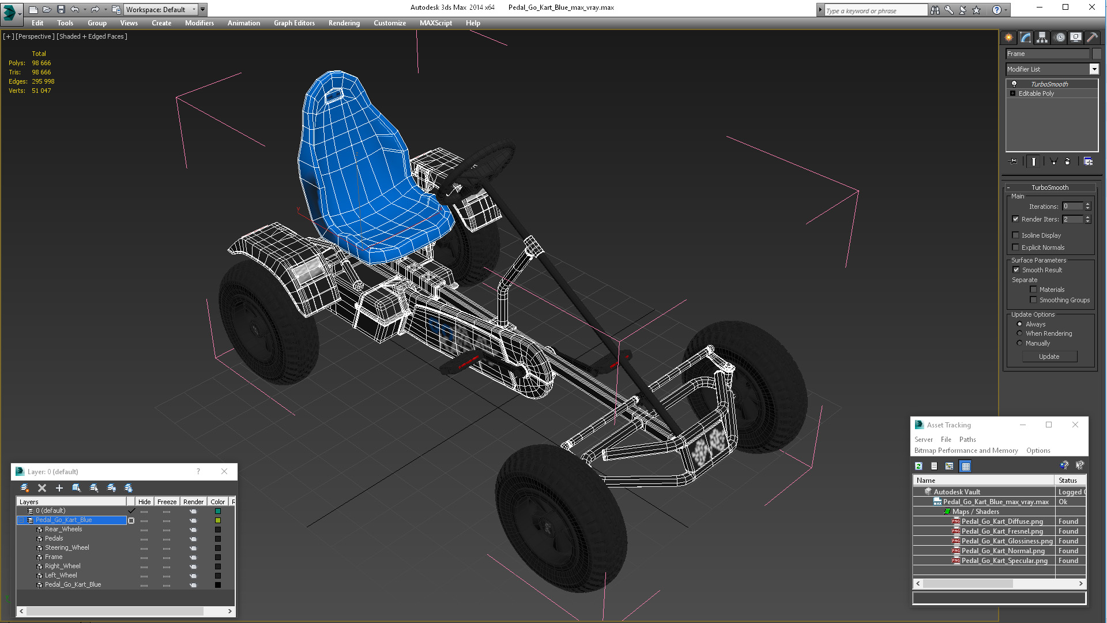Expand Editable Poly in modifier stack
Image resolution: width=1107 pixels, height=623 pixels.
(x=1012, y=93)
